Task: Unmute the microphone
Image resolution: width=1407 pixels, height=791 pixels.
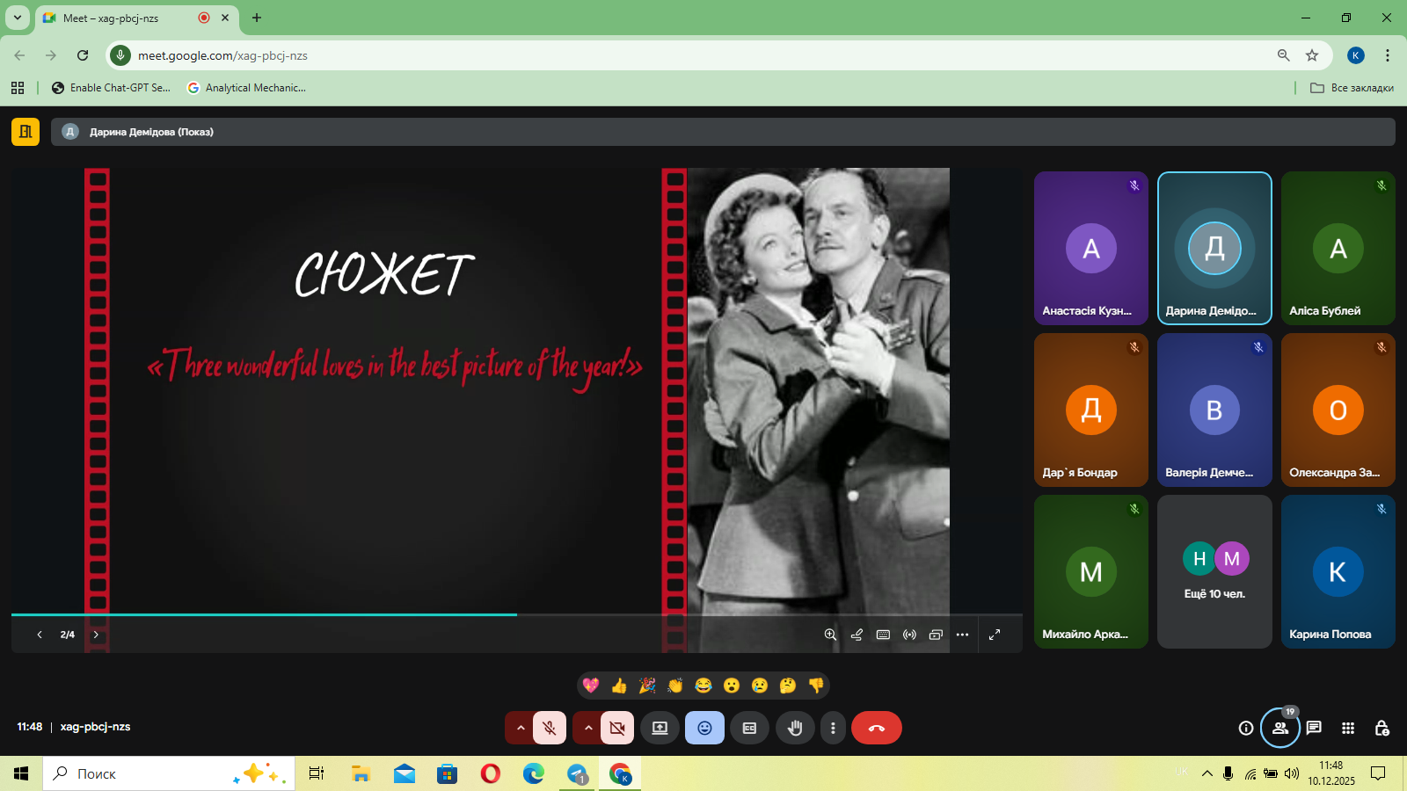Action: [550, 728]
